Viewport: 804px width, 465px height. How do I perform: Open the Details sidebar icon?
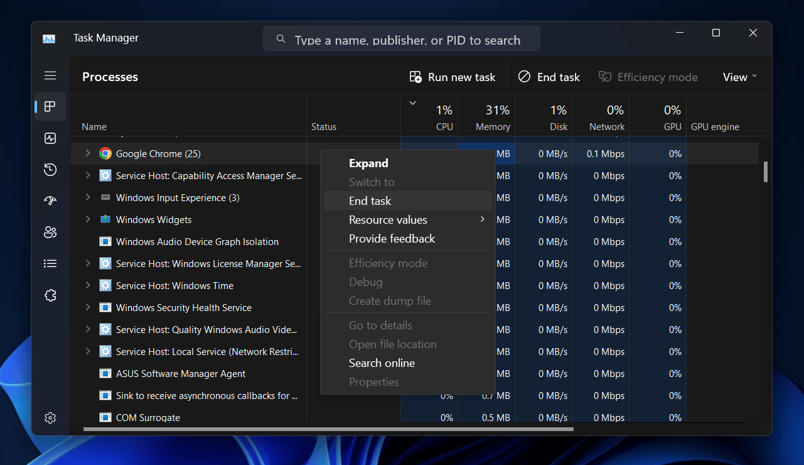pyautogui.click(x=50, y=264)
